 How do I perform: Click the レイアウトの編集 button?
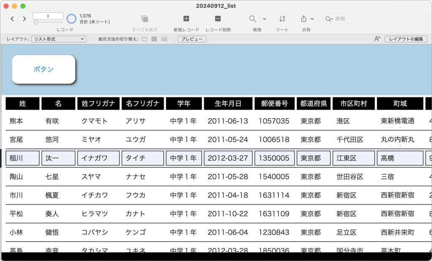coord(406,39)
